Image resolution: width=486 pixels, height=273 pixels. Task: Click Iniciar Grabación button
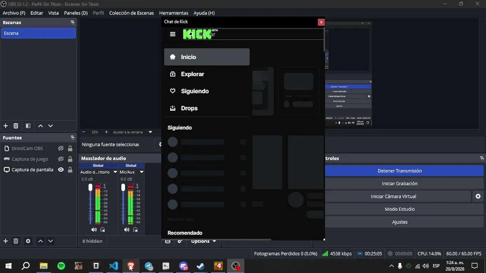tap(399, 184)
